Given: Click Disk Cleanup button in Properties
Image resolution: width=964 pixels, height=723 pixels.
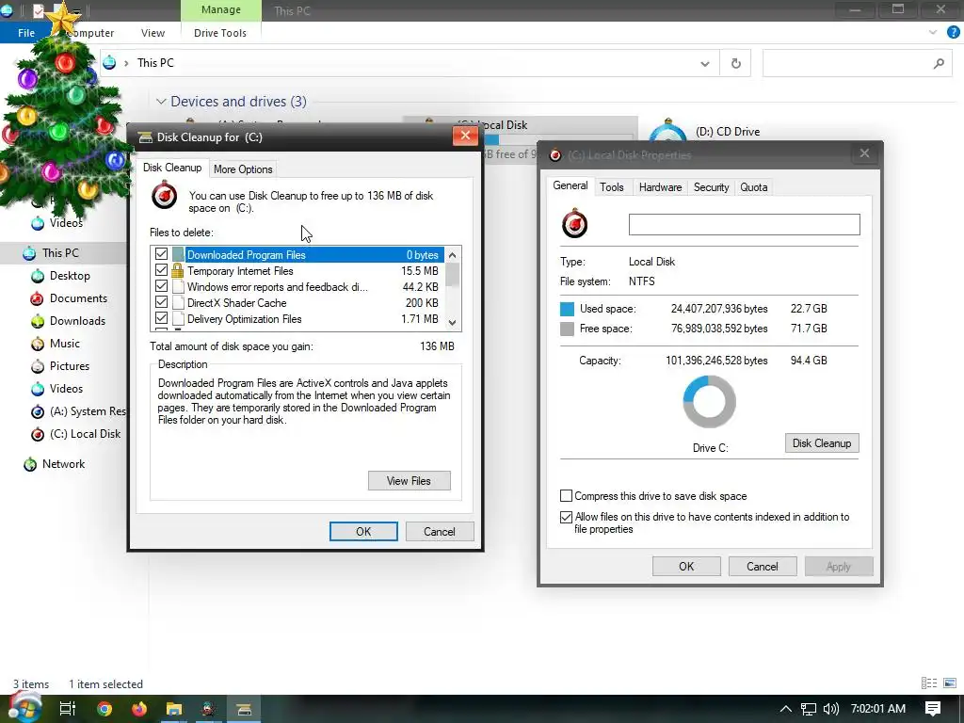Looking at the screenshot, I should [x=821, y=443].
